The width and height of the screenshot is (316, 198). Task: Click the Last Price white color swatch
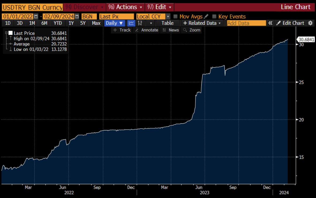point(10,33)
